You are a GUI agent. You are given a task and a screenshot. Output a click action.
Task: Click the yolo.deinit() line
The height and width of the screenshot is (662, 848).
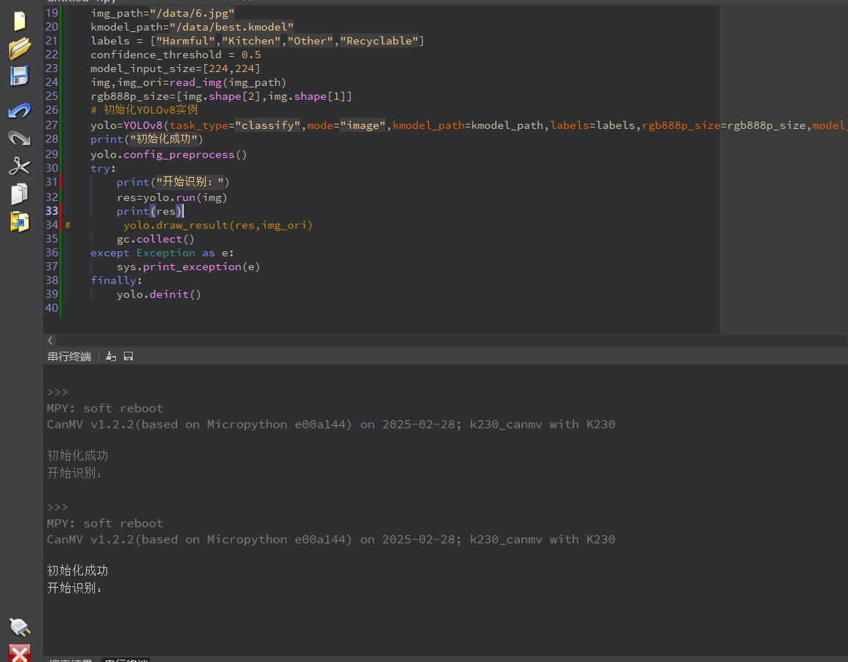click(x=159, y=294)
